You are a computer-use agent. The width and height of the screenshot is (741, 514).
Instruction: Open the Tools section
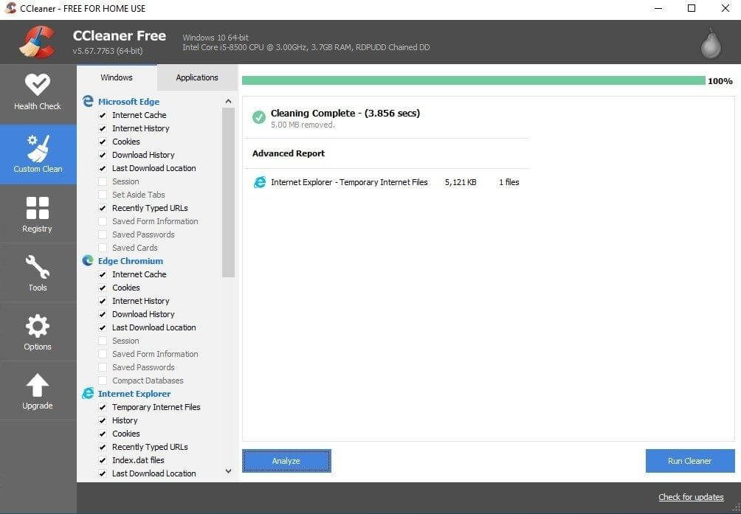(37, 273)
